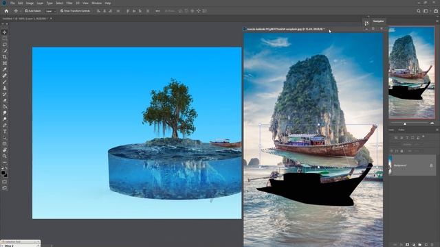The width and height of the screenshot is (440, 247).
Task: Expand the toolbox double-arrow toggle
Action: coord(3,24)
